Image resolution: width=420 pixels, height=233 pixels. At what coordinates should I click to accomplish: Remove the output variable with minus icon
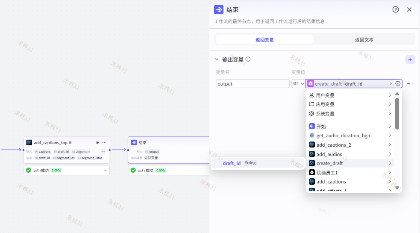click(408, 84)
